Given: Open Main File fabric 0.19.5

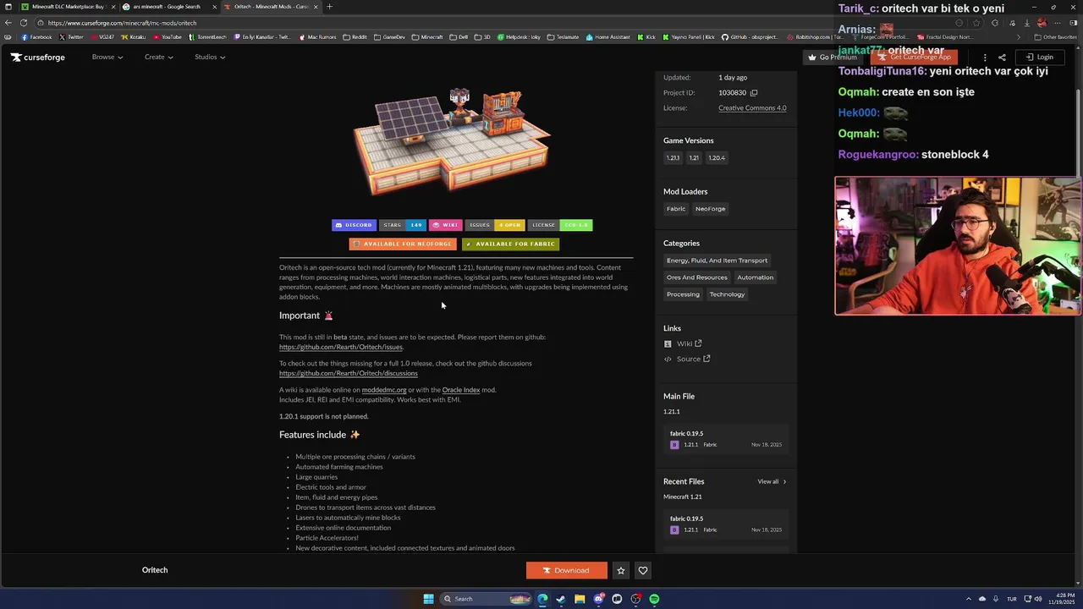Looking at the screenshot, I should pyautogui.click(x=726, y=439).
